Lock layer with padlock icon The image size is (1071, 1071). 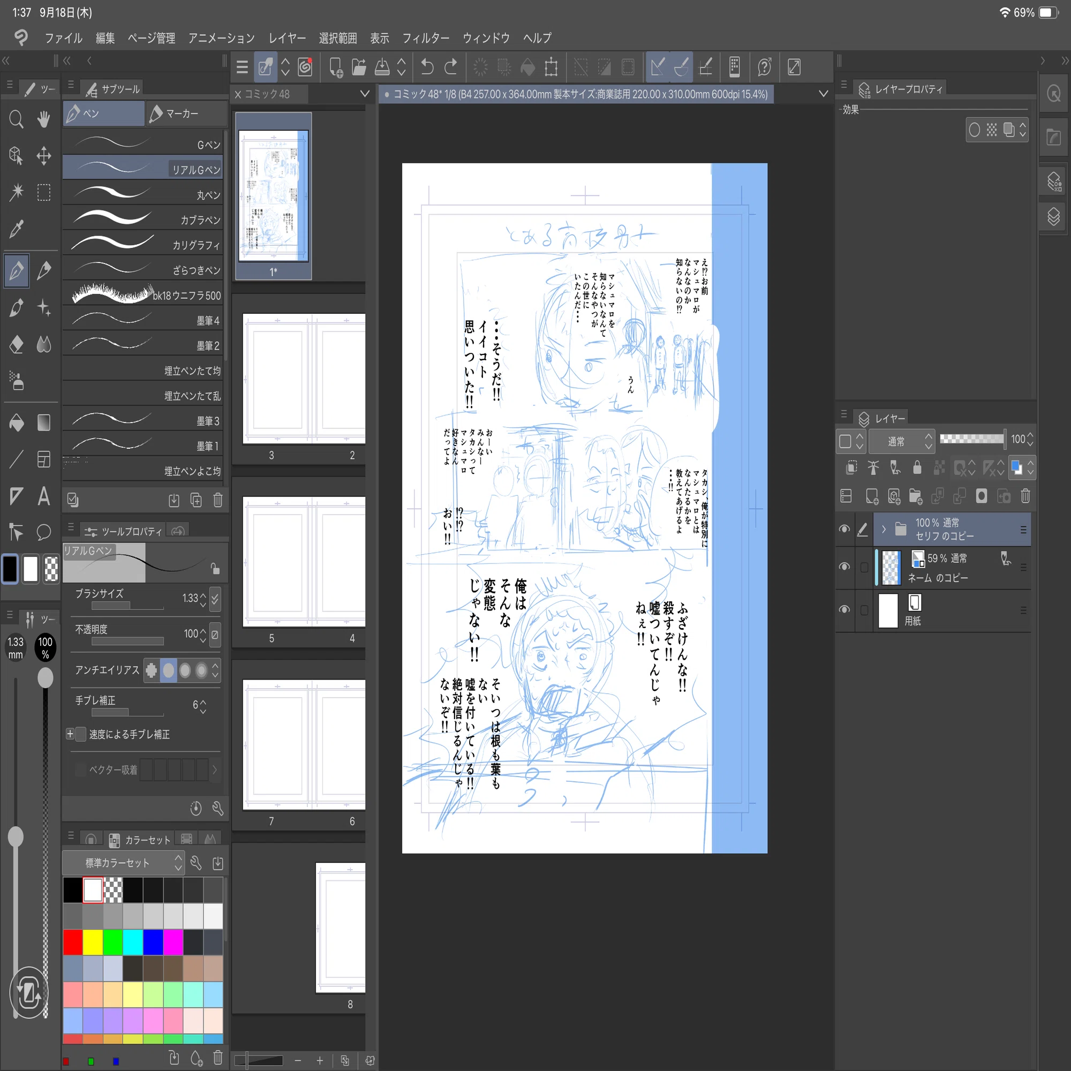coord(917,468)
